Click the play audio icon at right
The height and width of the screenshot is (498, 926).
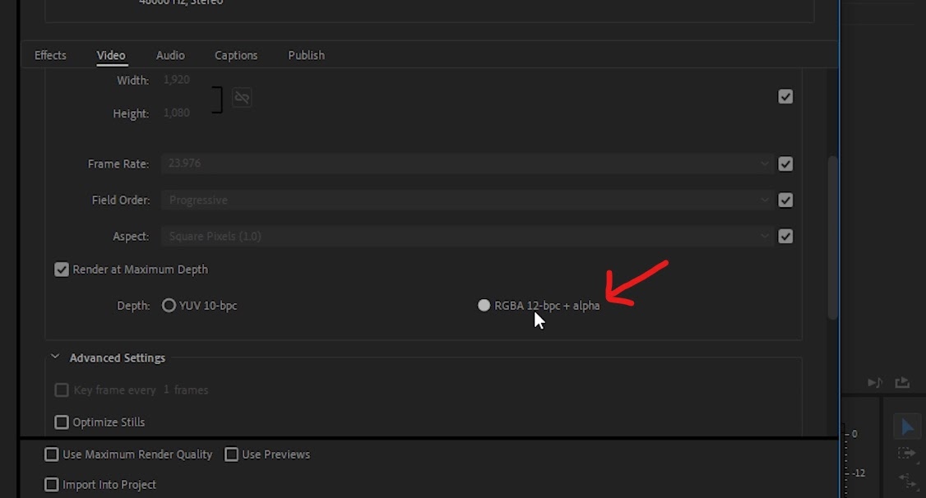point(875,382)
